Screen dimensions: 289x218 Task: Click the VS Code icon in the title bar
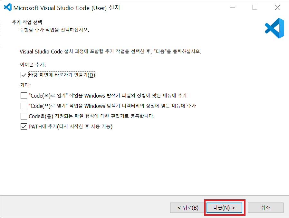[7, 7]
